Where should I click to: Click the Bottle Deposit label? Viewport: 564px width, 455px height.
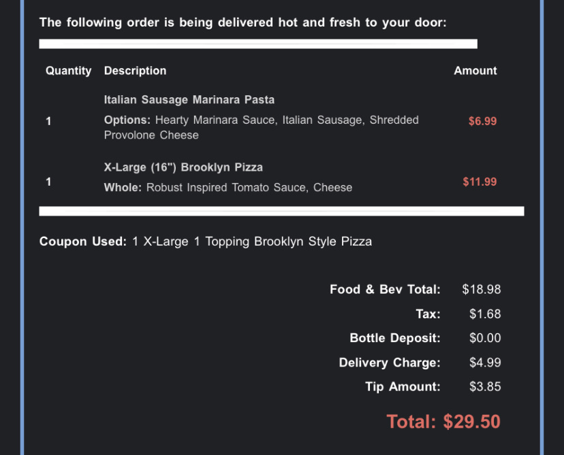(x=395, y=338)
